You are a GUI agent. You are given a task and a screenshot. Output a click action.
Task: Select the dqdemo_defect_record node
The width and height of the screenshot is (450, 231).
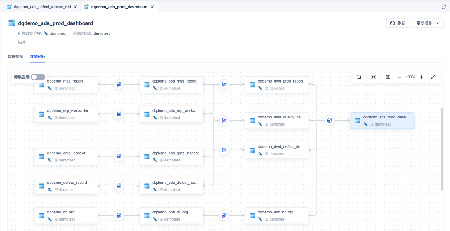point(66,186)
